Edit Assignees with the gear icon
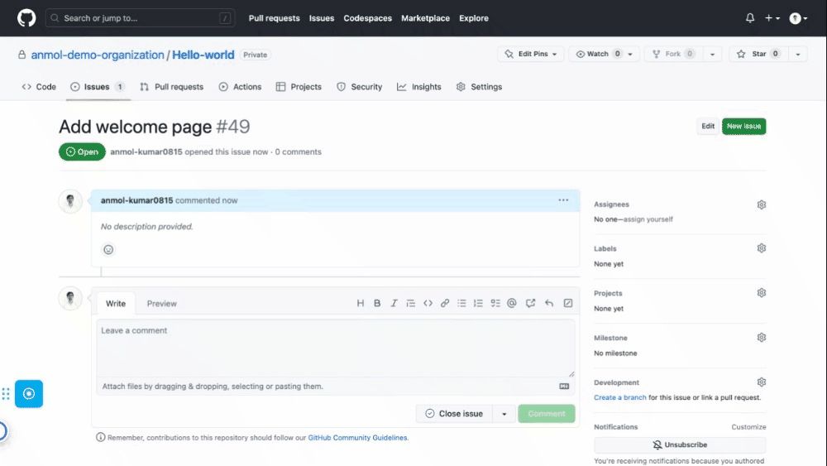Image resolution: width=827 pixels, height=466 pixels. tap(761, 204)
